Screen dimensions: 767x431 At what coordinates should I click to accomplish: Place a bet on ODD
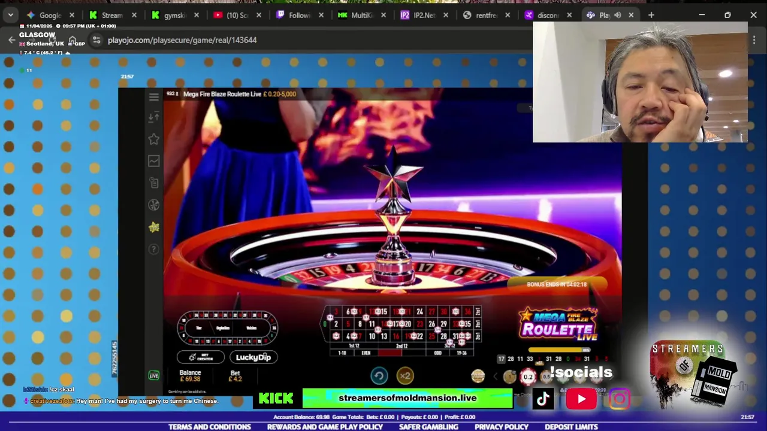[x=438, y=353]
